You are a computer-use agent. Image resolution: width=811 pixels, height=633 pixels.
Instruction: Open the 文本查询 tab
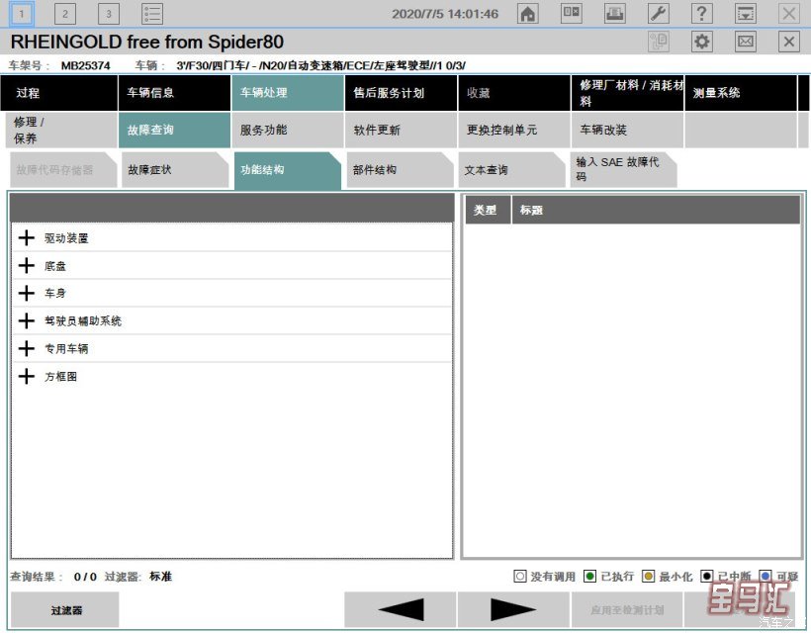[x=512, y=170]
